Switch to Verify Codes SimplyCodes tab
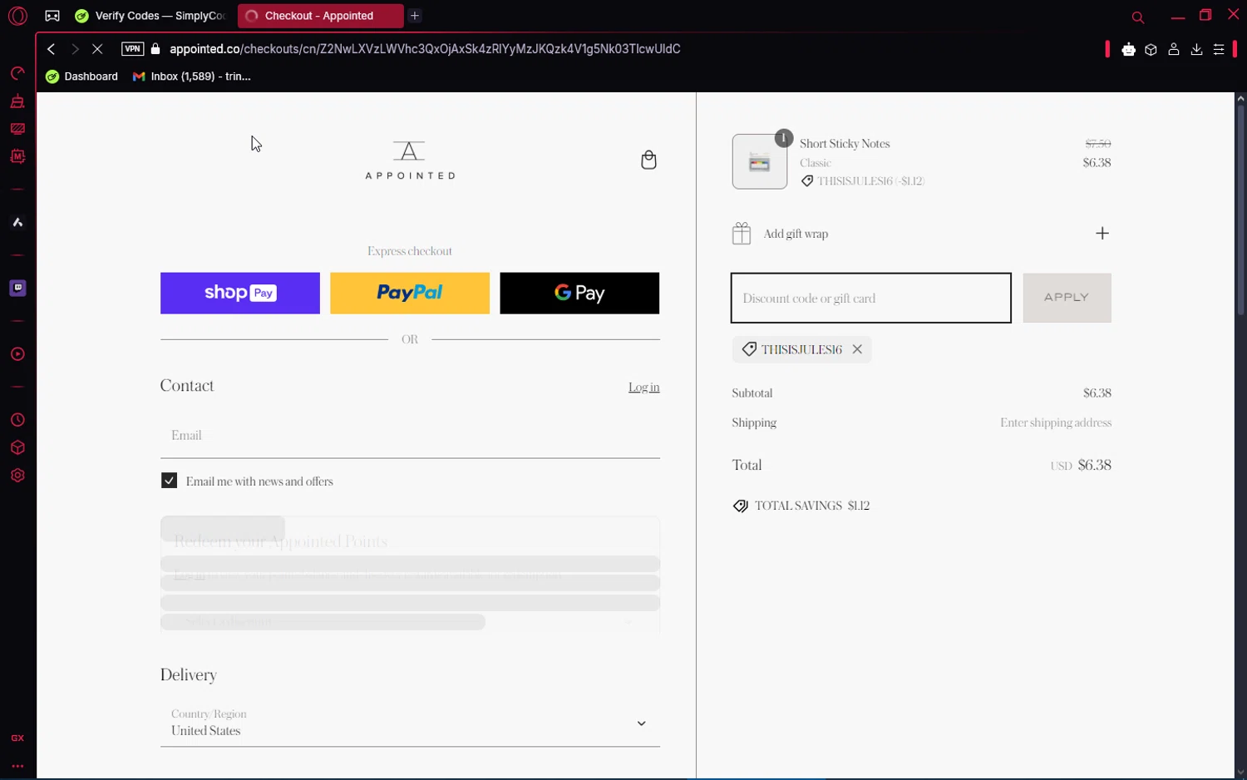The height and width of the screenshot is (780, 1247). coord(150,16)
